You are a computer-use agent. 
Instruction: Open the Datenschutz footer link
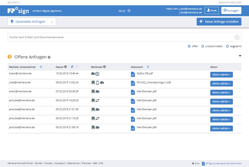click(x=74, y=163)
